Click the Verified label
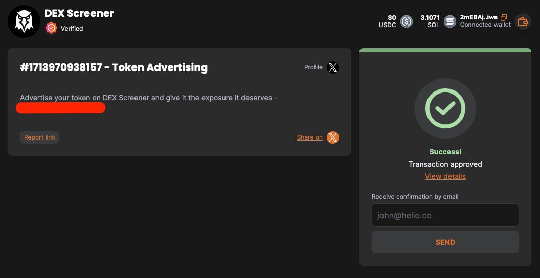This screenshot has height=278, width=540. point(72,29)
